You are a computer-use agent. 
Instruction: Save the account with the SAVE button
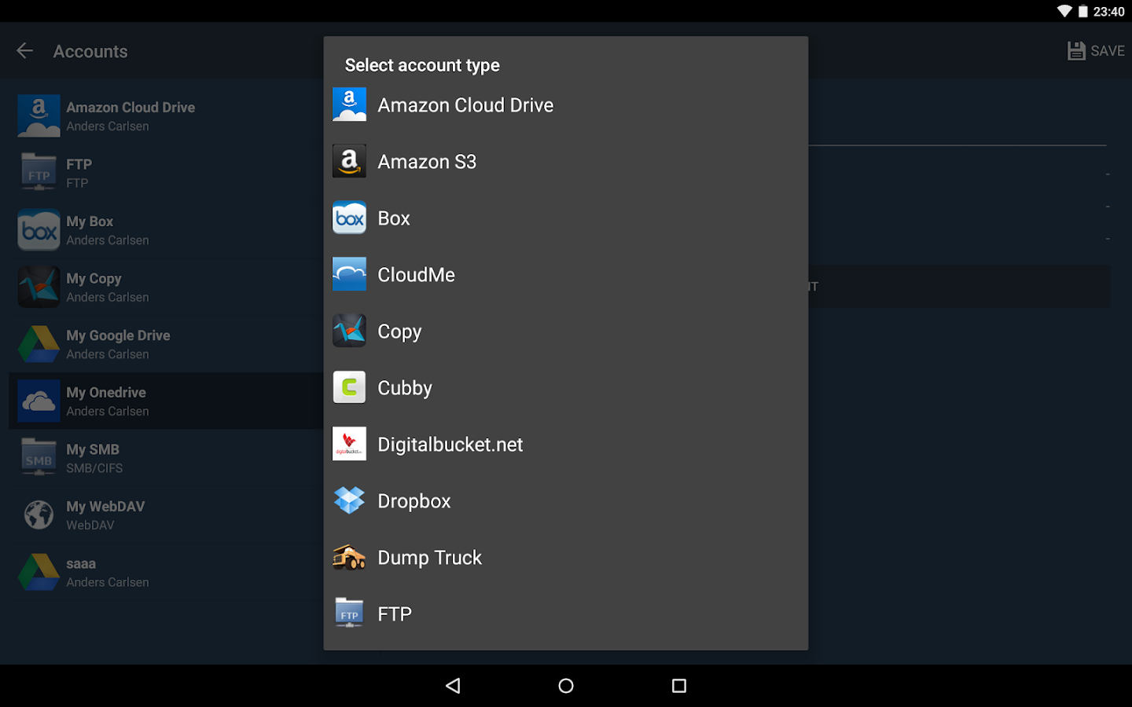[x=1096, y=50]
